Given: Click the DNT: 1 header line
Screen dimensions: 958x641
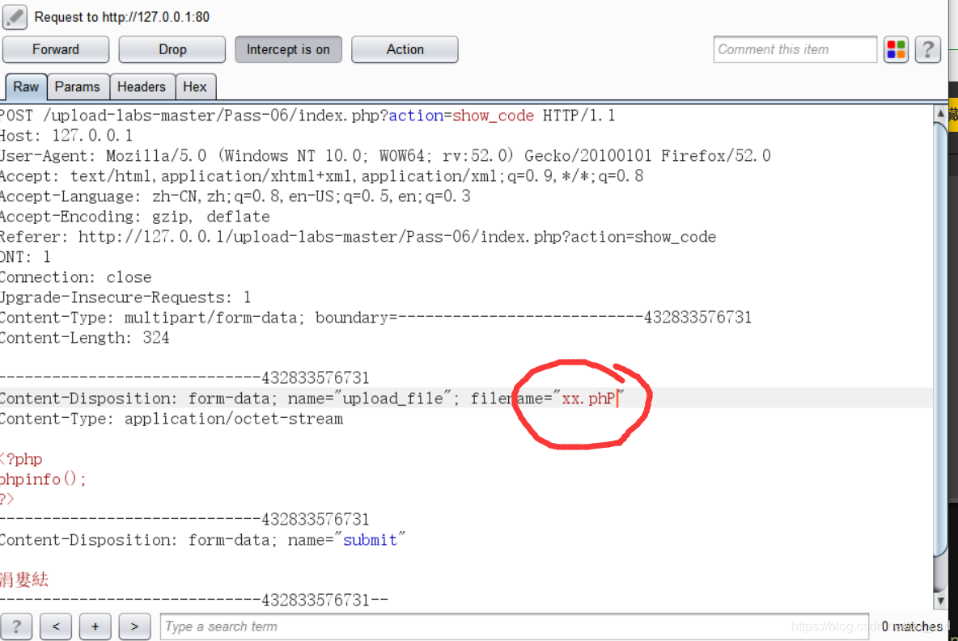Looking at the screenshot, I should 26,256.
